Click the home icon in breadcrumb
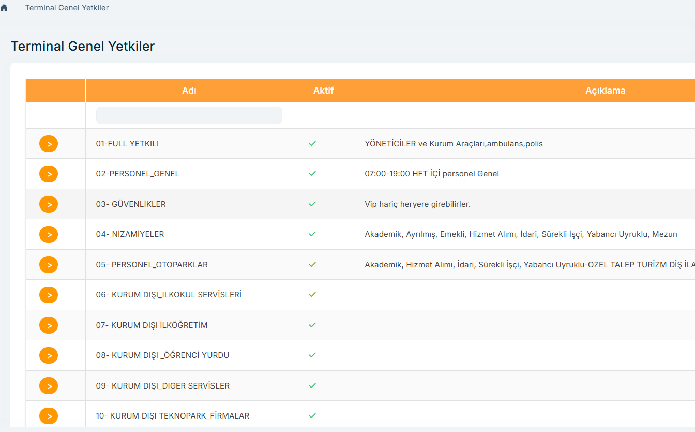 click(x=4, y=8)
